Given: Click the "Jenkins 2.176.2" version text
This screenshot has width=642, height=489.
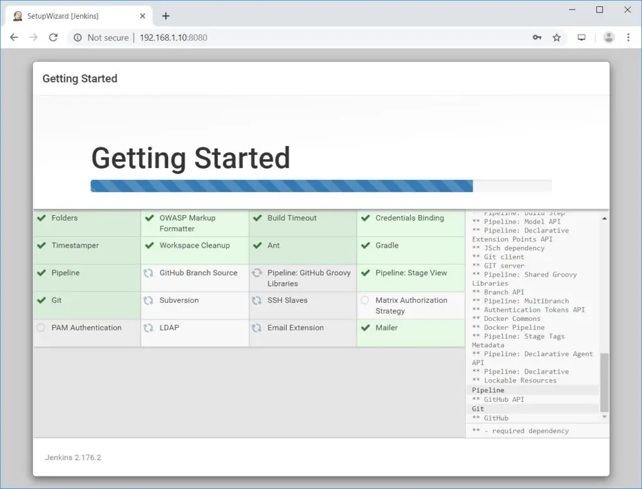Looking at the screenshot, I should [x=73, y=458].
